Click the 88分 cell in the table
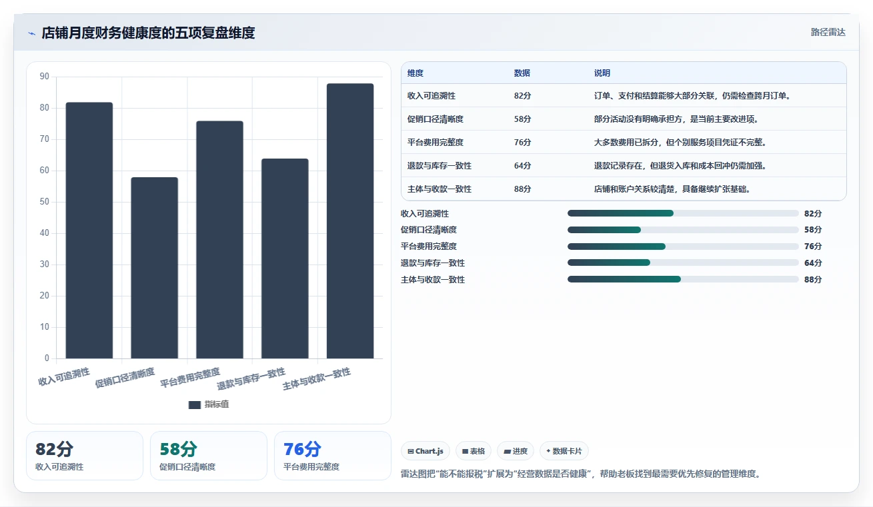Screen dimensions: 873x507 pos(523,189)
